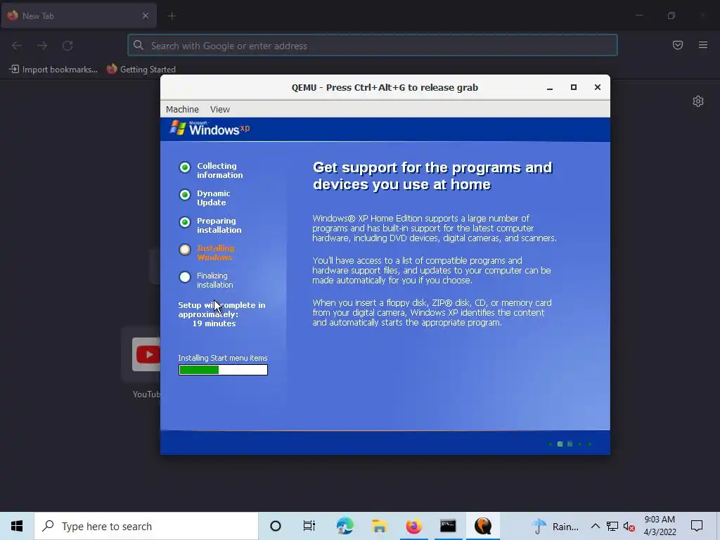Click 'Installing Start menu items' status text

pos(223,358)
